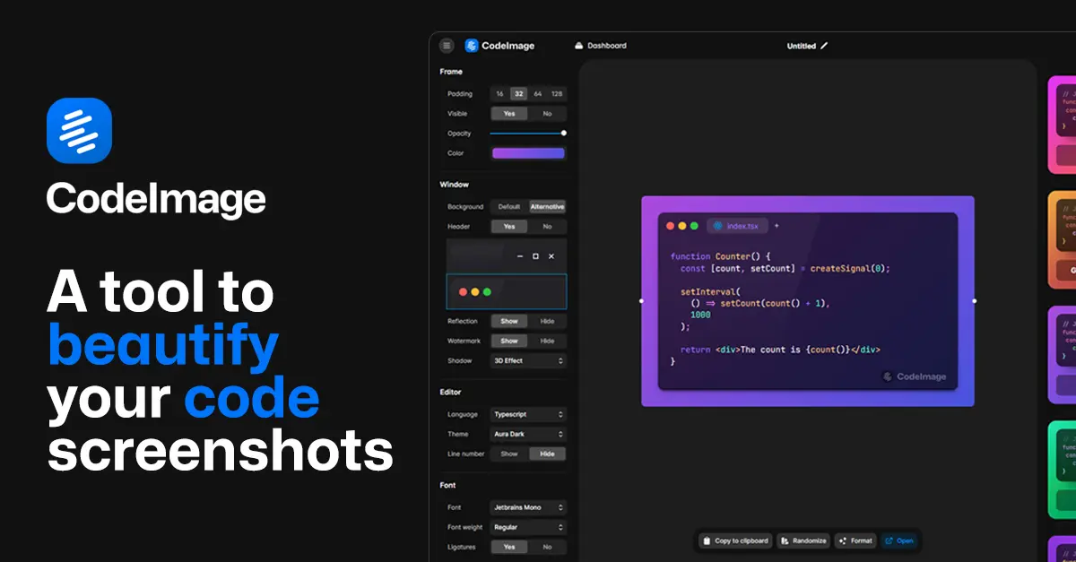Open the hamburger menu icon
This screenshot has height=562, width=1076.
click(x=446, y=45)
